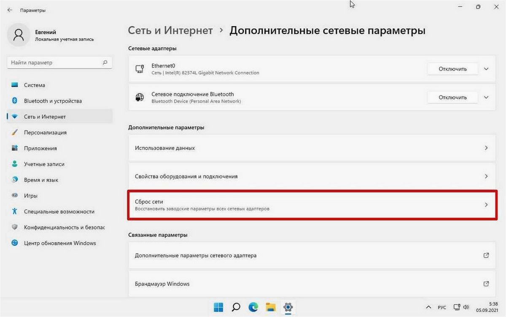Open Учетные записи section
Image resolution: width=506 pixels, height=317 pixels.
tap(60, 164)
